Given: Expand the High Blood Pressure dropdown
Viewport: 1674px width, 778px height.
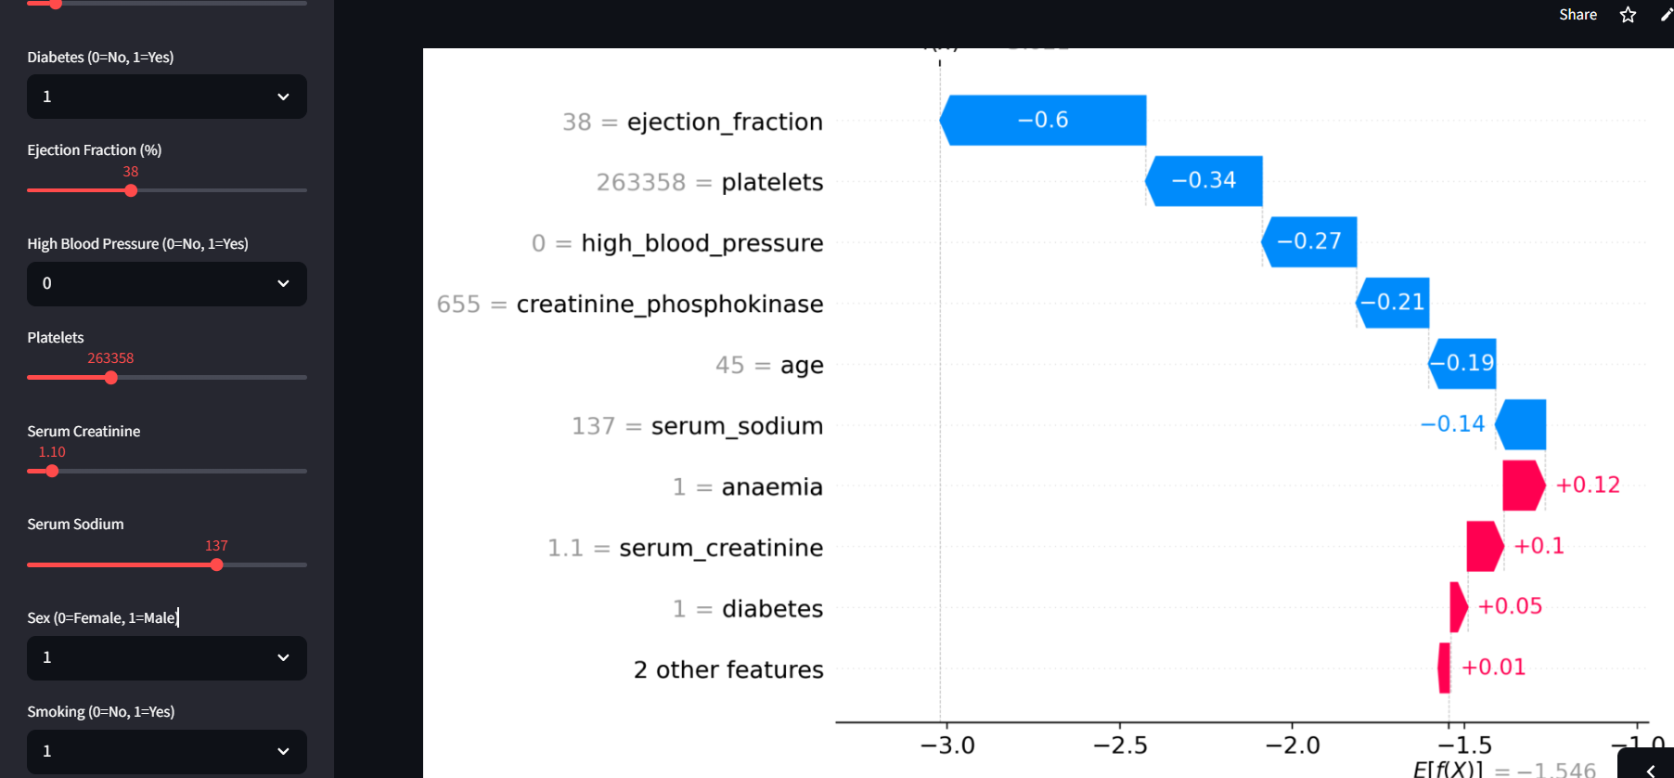Looking at the screenshot, I should click(167, 283).
